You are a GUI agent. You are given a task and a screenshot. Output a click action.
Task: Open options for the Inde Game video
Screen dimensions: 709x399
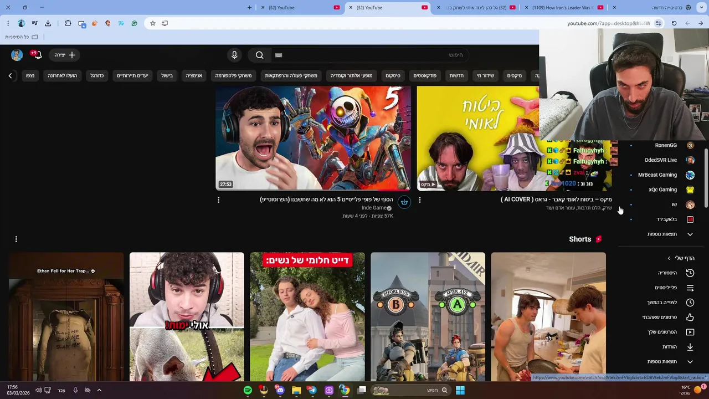(x=218, y=199)
